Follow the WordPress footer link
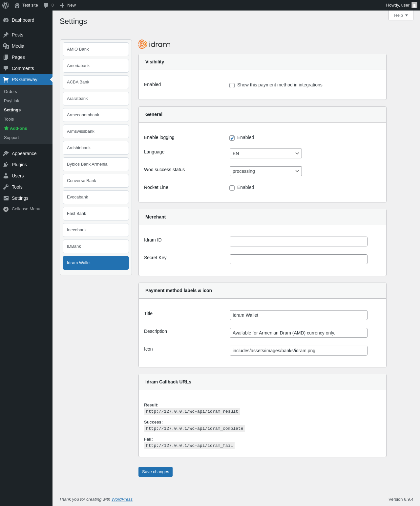This screenshot has height=506, width=420. coord(122,499)
